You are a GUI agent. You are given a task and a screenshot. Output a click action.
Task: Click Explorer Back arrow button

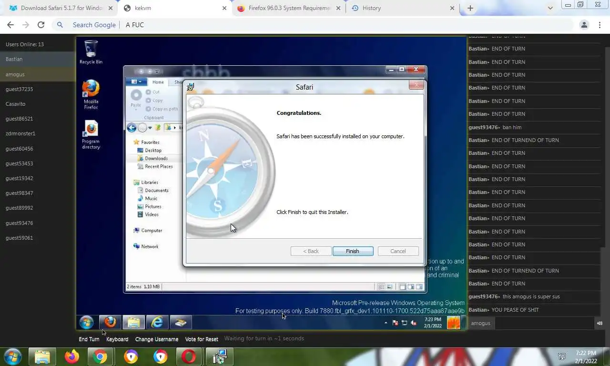[132, 127]
